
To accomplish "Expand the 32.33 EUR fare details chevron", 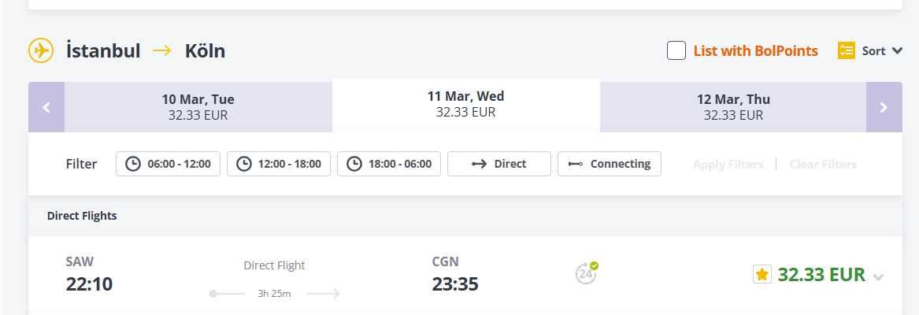I will tap(879, 276).
